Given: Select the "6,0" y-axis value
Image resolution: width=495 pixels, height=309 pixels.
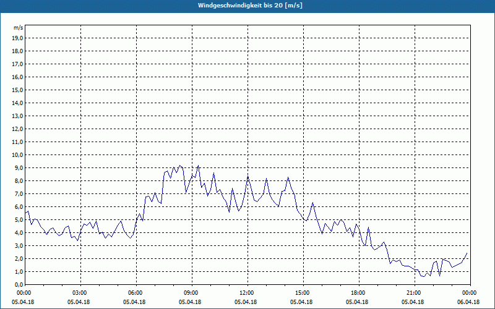Looking at the screenshot, I should click(x=19, y=207).
